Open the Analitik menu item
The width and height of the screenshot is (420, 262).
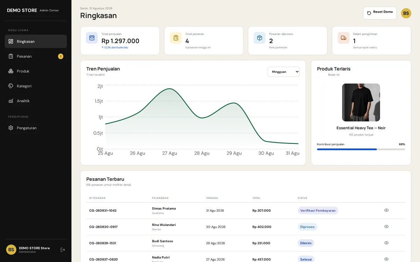point(36,101)
